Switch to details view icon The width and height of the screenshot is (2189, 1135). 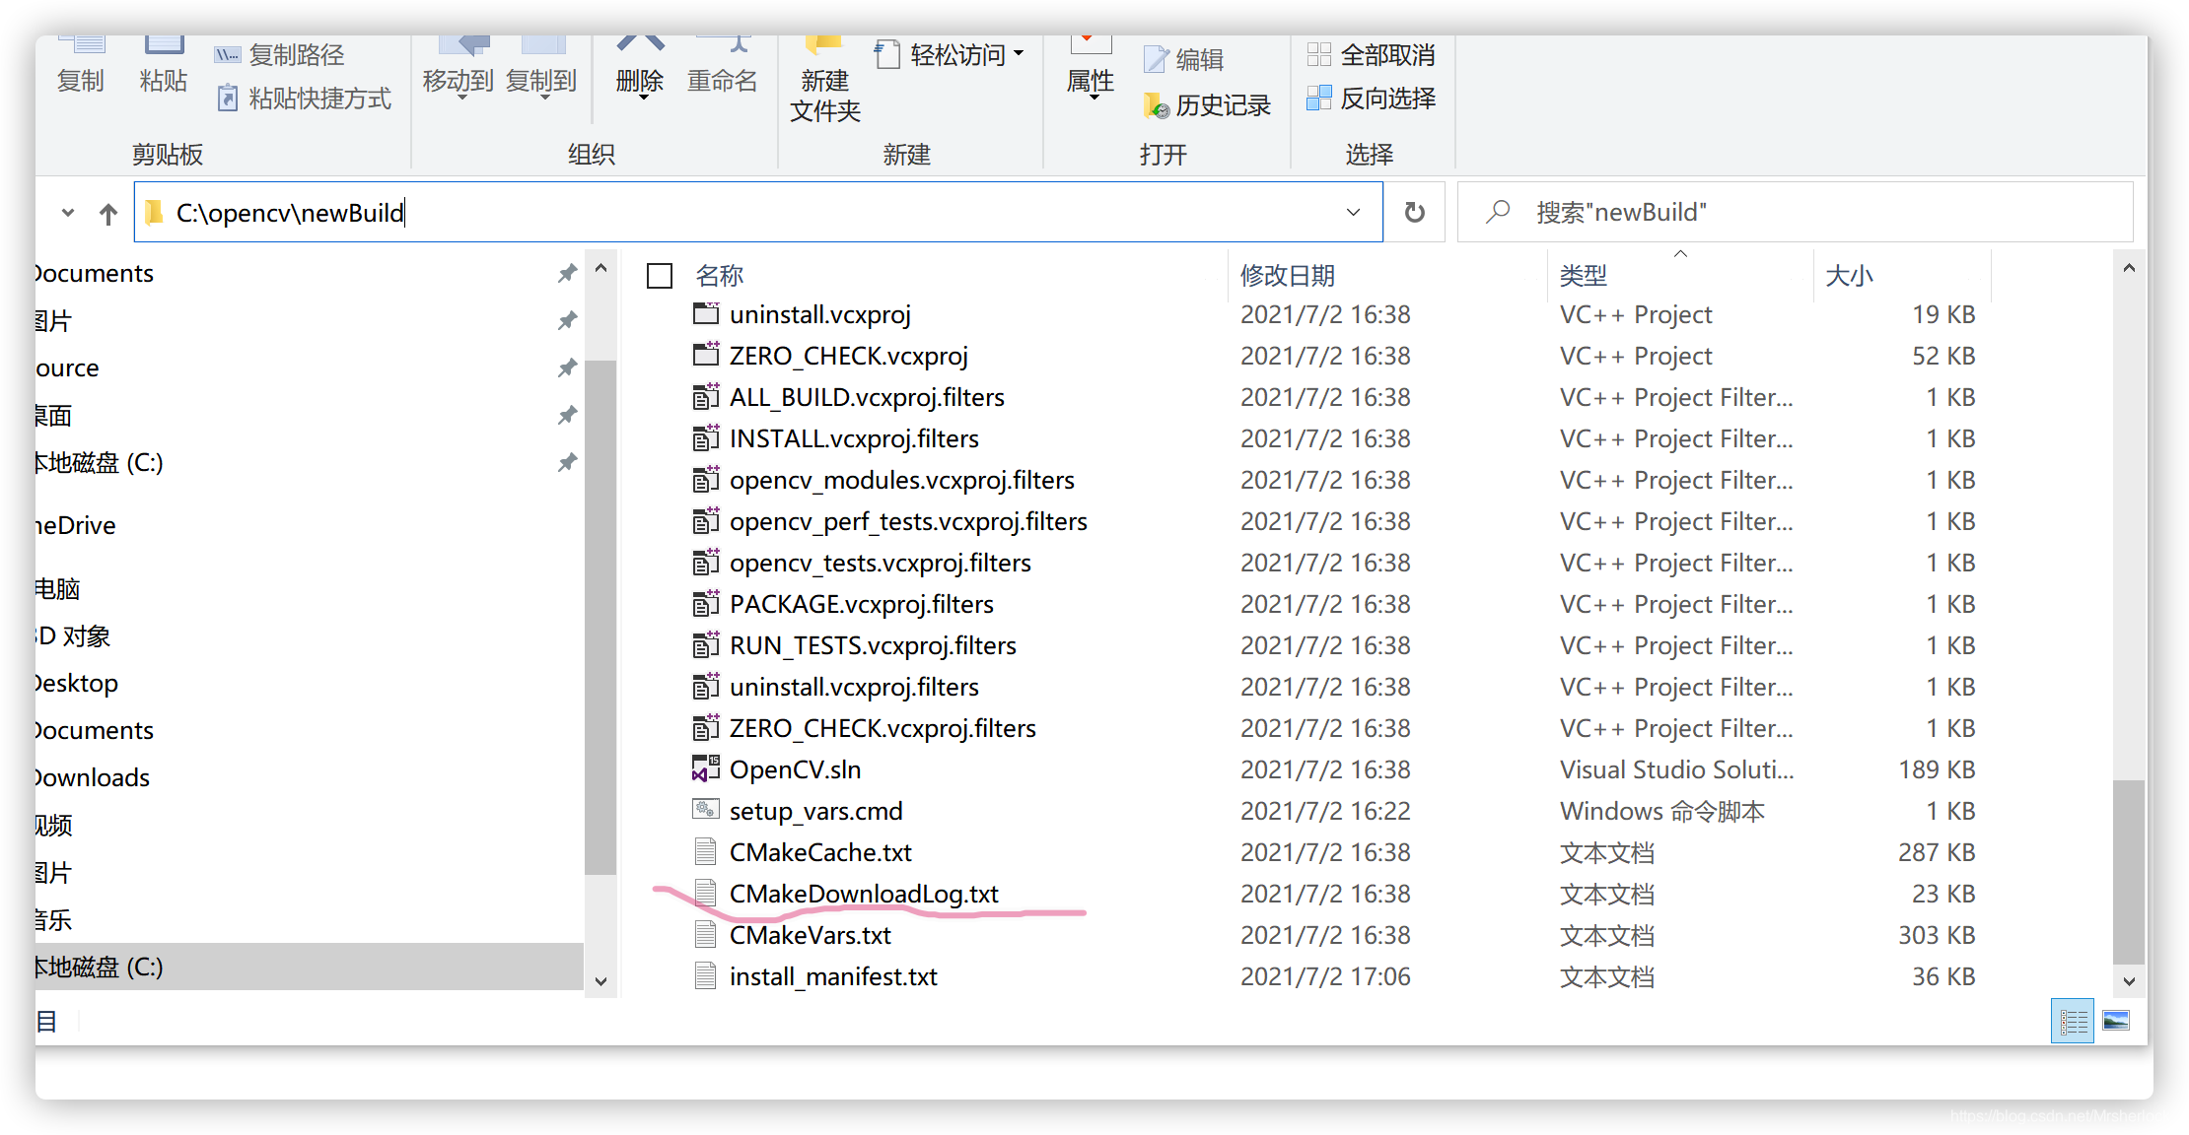(x=2073, y=1021)
